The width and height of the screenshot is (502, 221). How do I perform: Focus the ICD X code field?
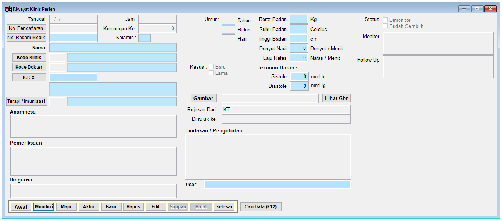[73, 78]
